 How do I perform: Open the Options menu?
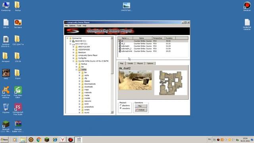(72, 25)
